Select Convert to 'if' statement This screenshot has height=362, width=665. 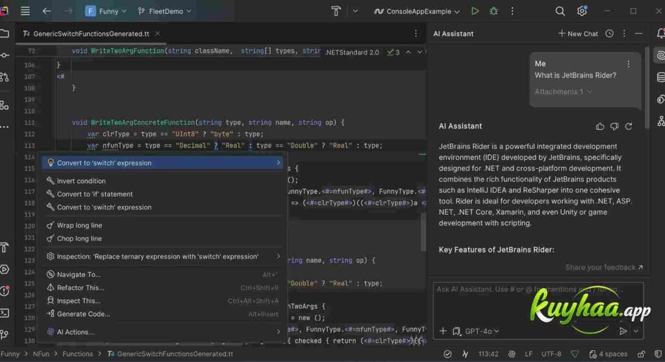click(x=162, y=194)
